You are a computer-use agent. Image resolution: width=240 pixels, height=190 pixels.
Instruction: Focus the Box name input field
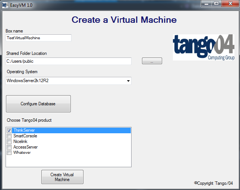click(39, 38)
